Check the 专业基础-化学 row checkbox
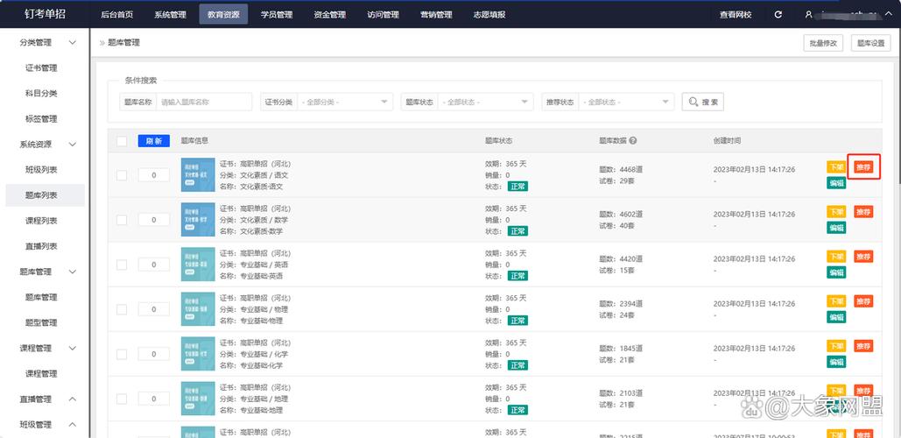 (x=122, y=354)
